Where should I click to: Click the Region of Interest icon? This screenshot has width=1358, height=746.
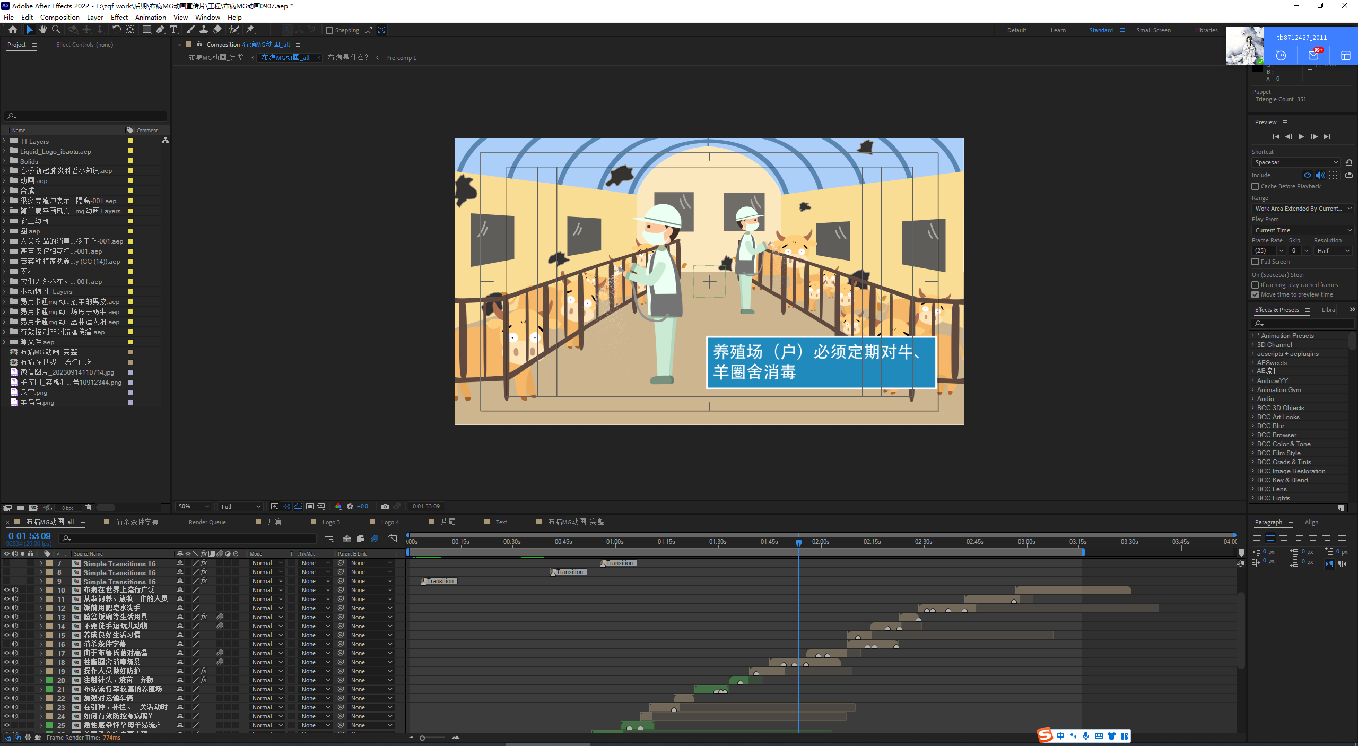click(x=310, y=507)
